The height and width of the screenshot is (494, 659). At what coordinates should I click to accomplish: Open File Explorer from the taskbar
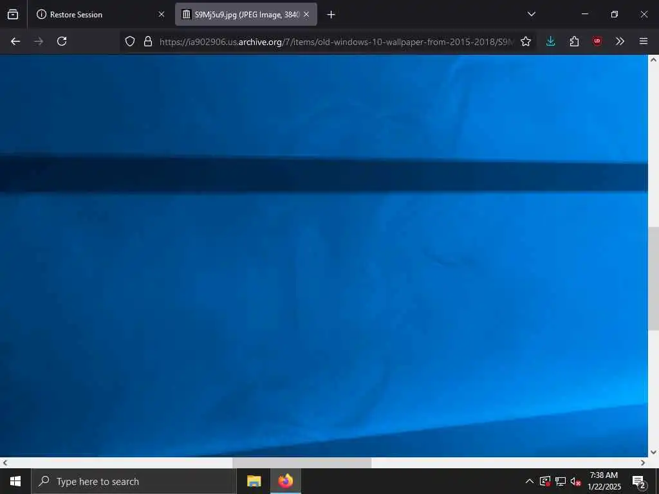[x=254, y=481]
